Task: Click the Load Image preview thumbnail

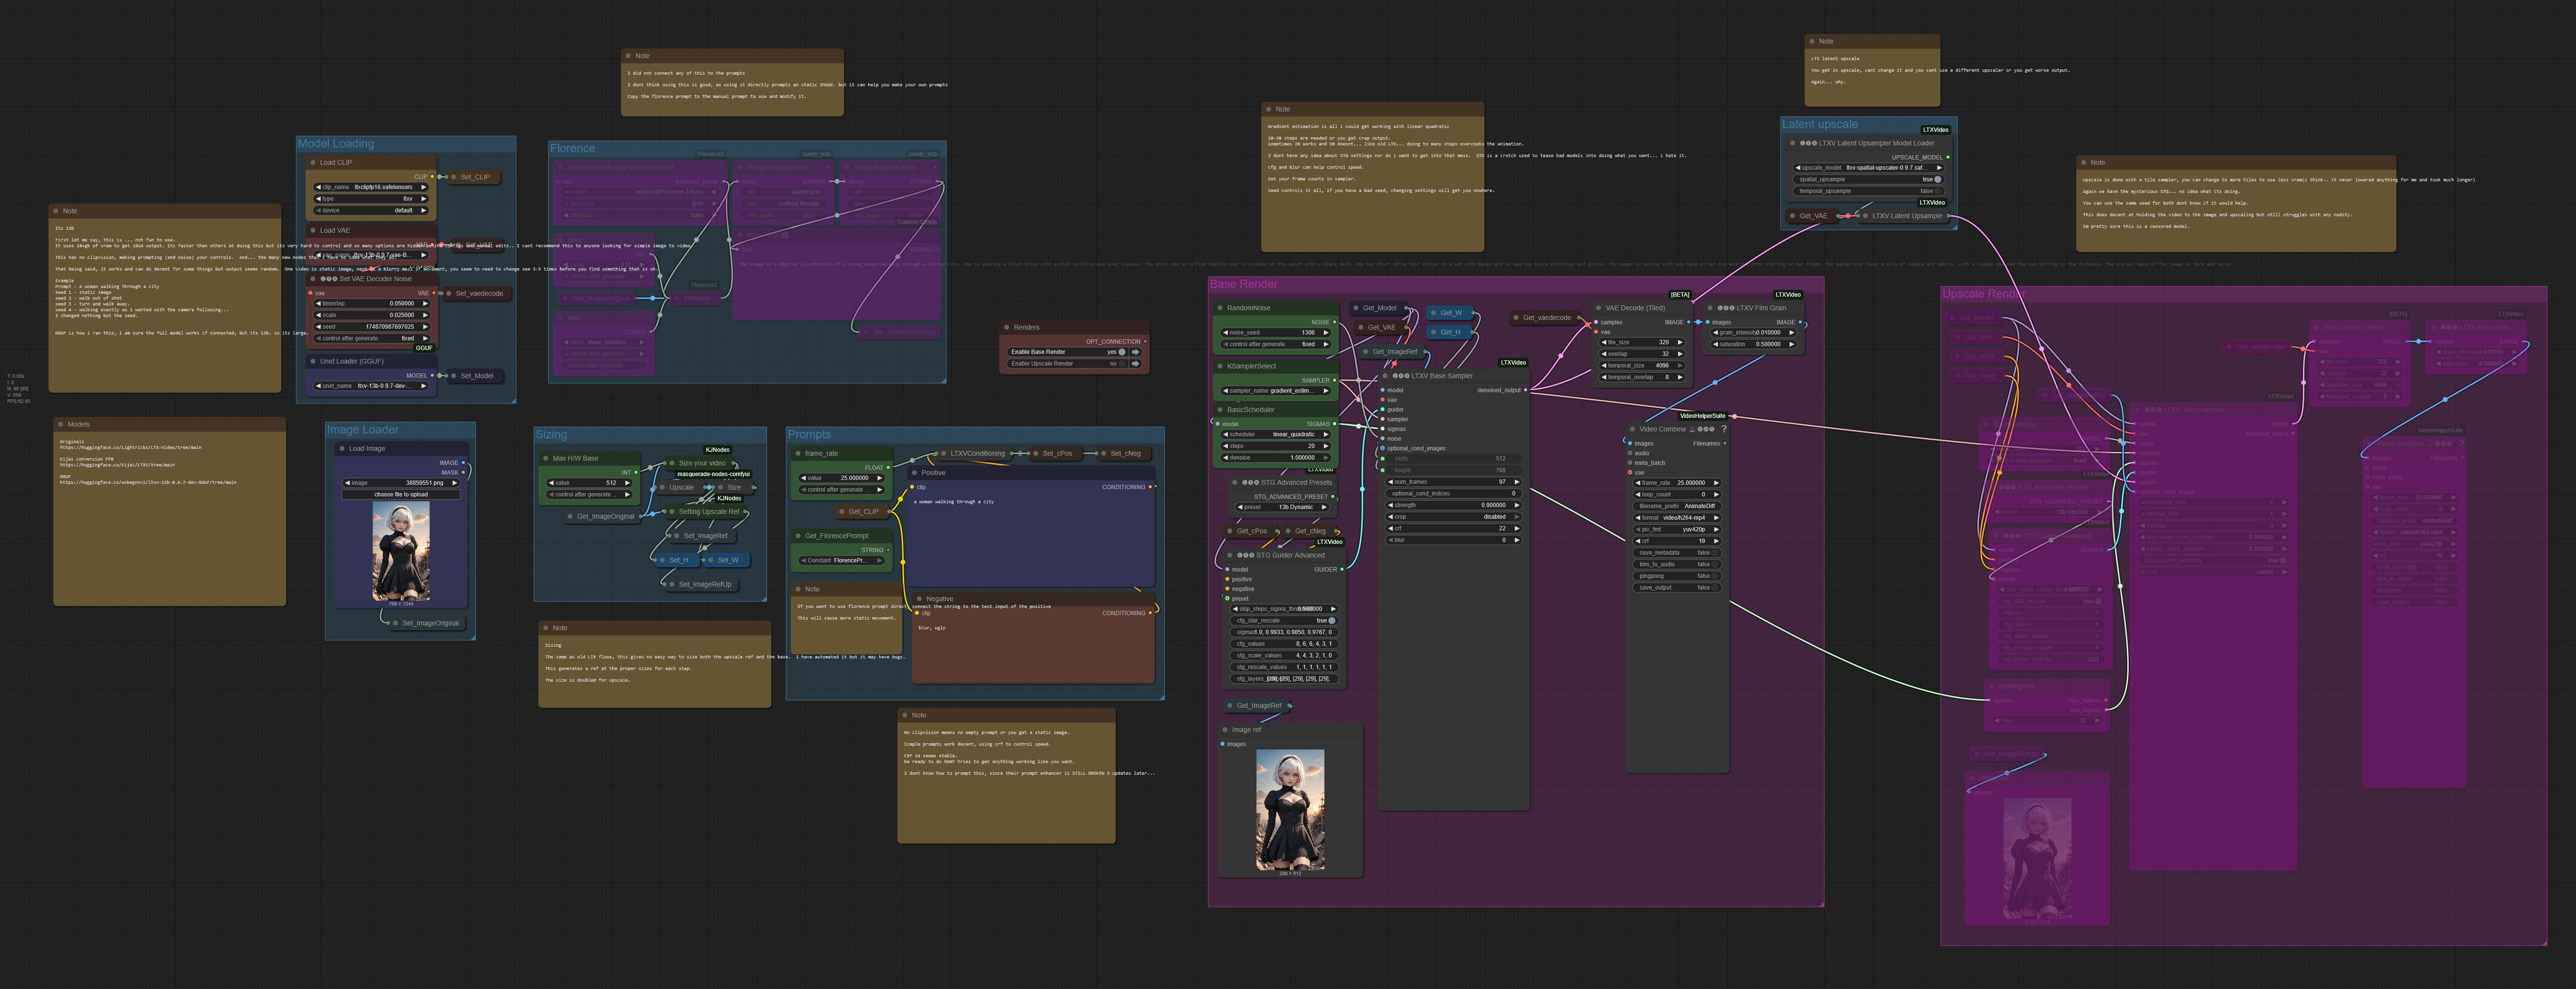Action: (401, 550)
